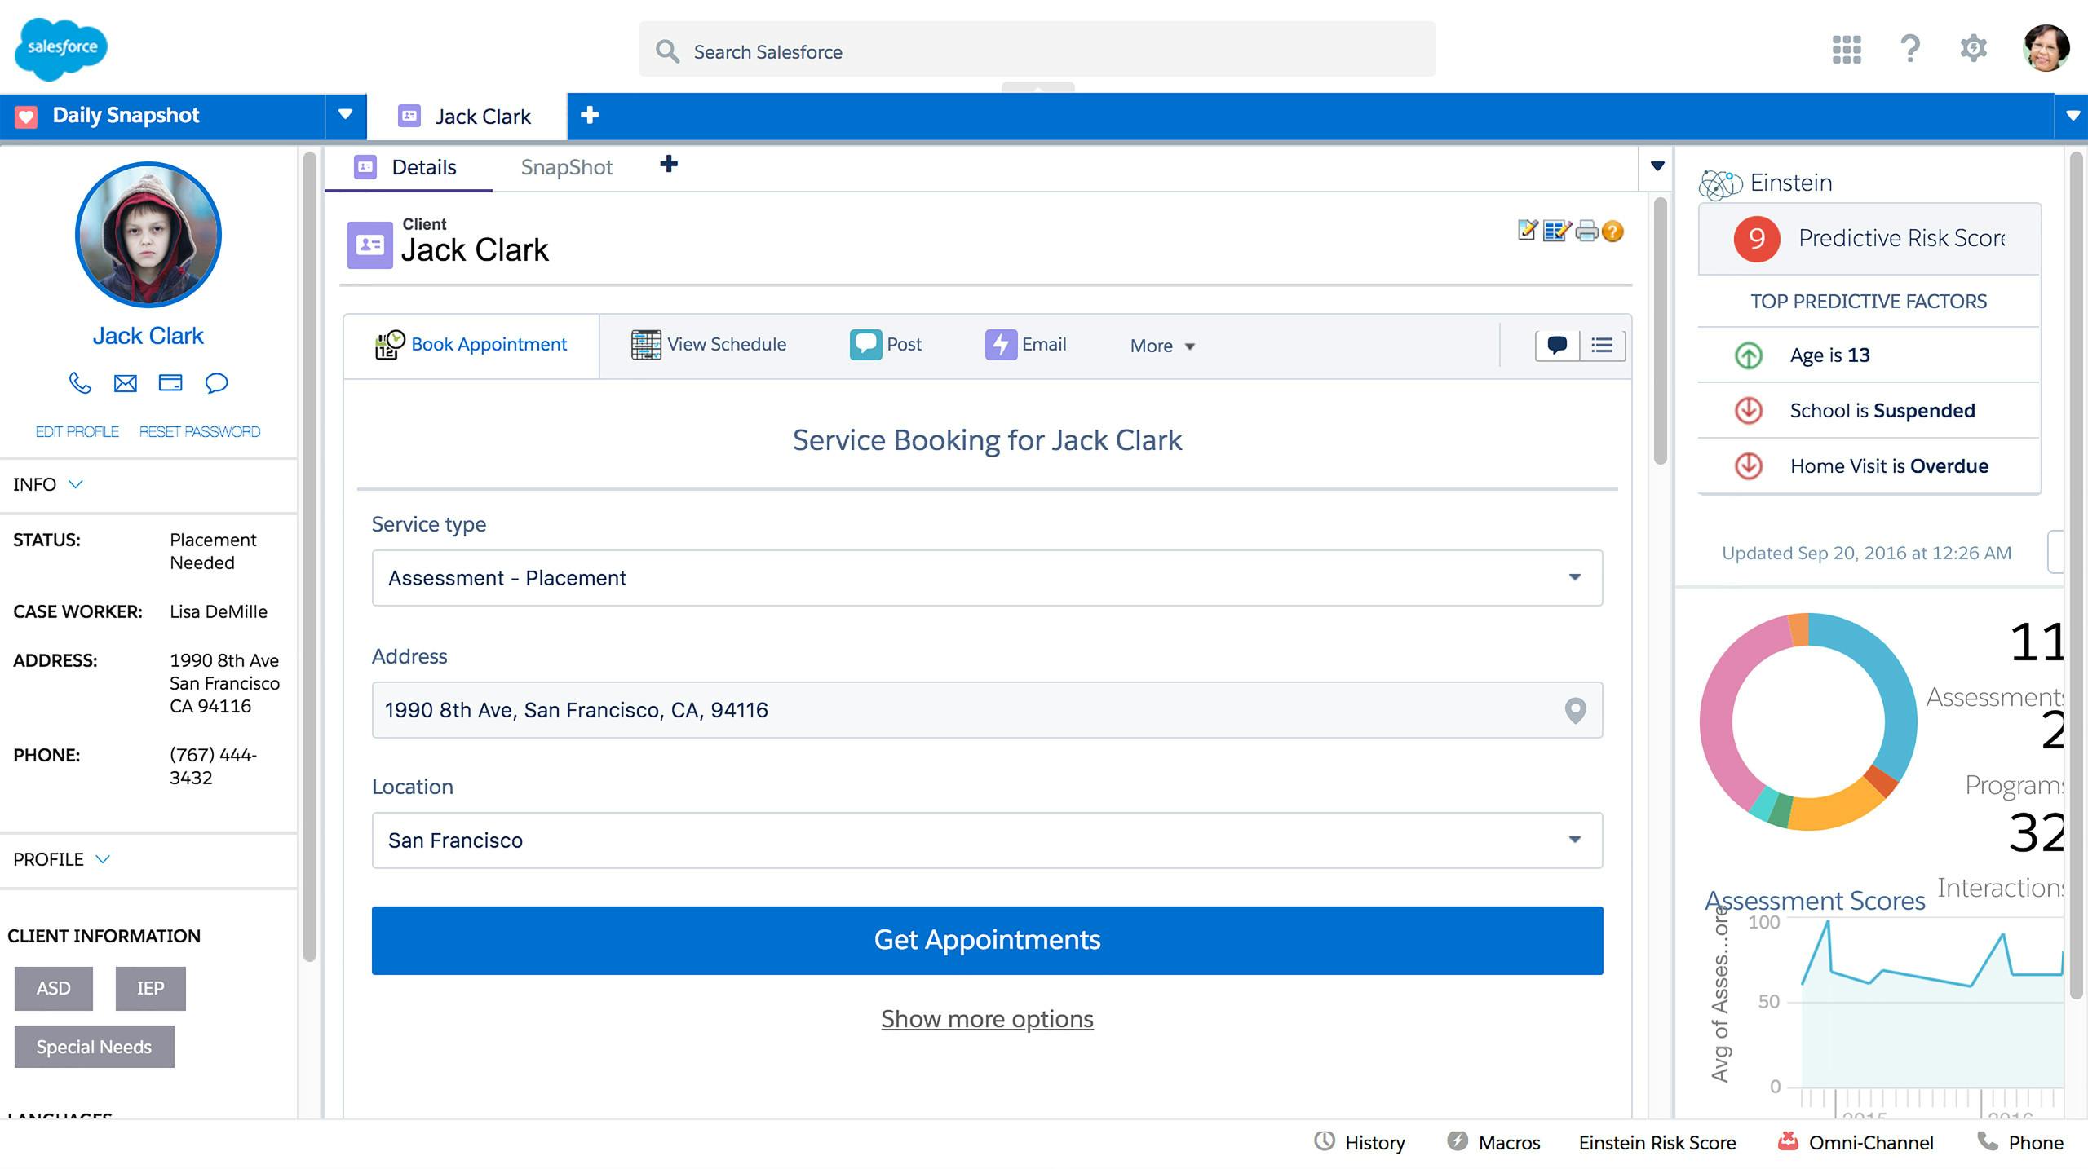Select the Book Appointment action tab

point(471,346)
